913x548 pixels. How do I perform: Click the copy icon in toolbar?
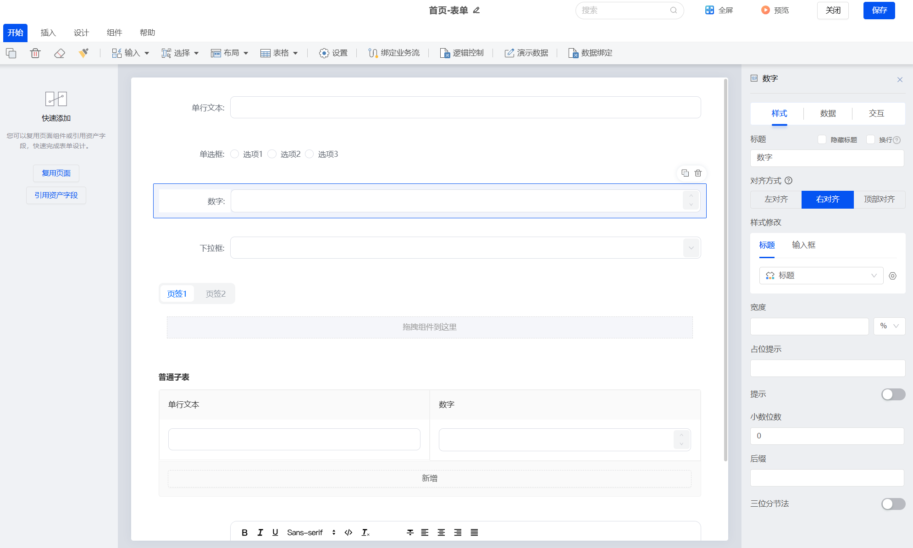pyautogui.click(x=11, y=53)
